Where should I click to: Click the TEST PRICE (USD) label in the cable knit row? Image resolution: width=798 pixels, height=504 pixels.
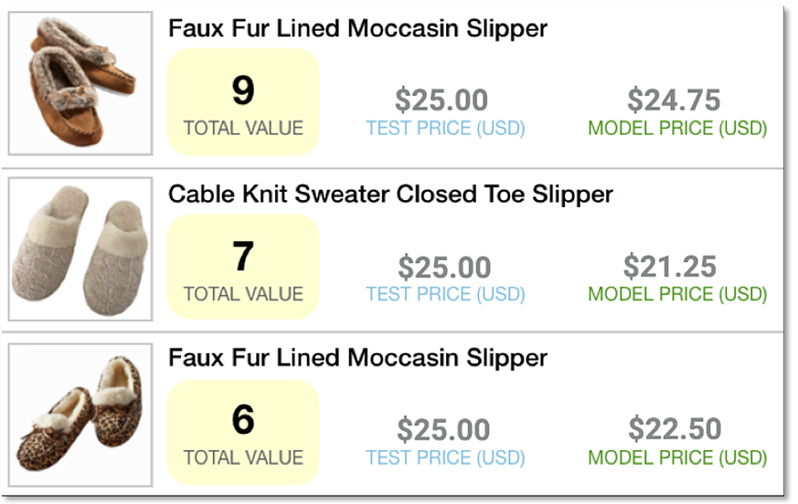point(445,294)
